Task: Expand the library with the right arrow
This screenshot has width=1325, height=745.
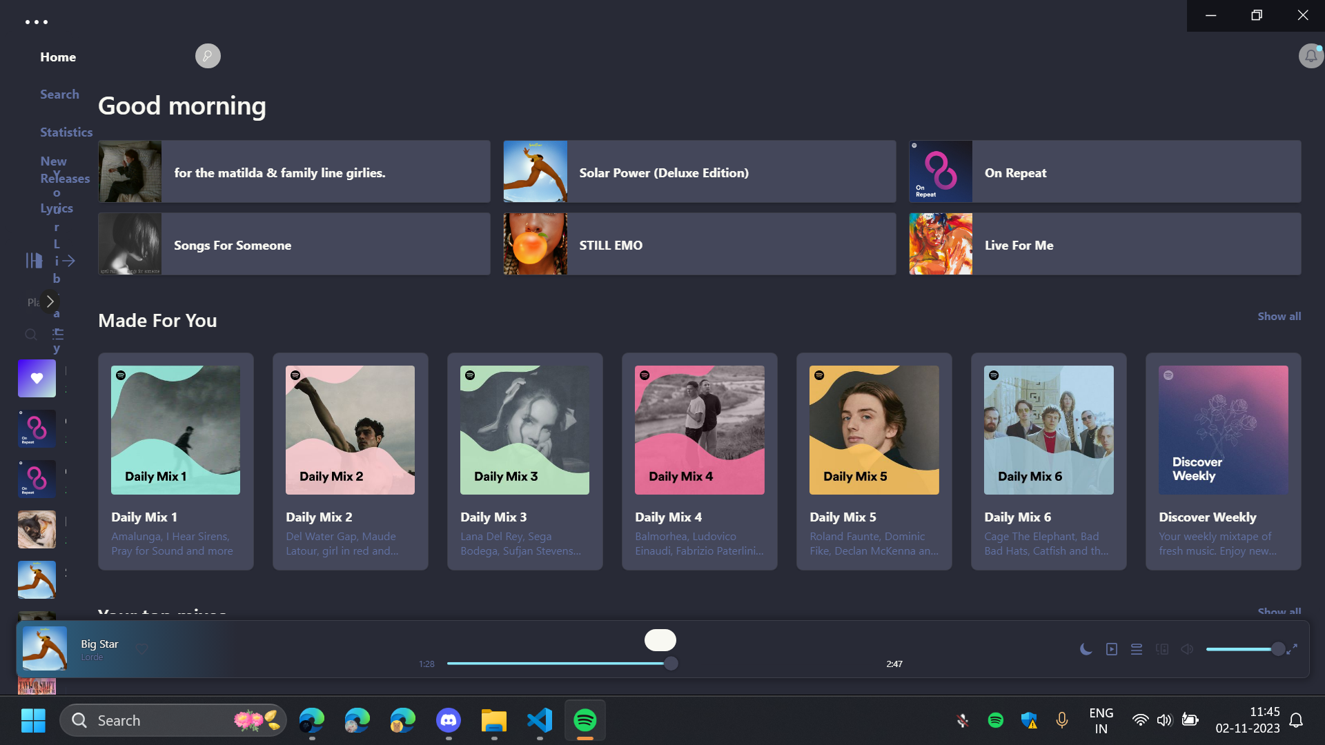Action: (68, 261)
